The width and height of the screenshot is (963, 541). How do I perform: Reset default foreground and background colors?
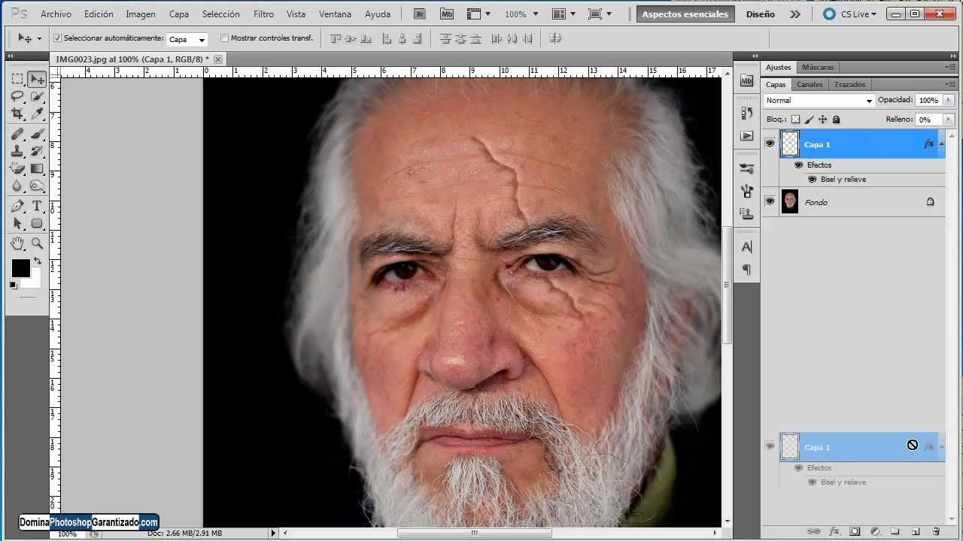(14, 286)
